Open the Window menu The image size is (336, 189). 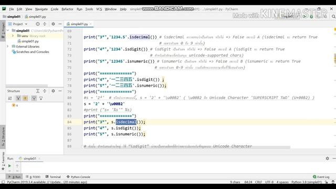click(x=111, y=9)
